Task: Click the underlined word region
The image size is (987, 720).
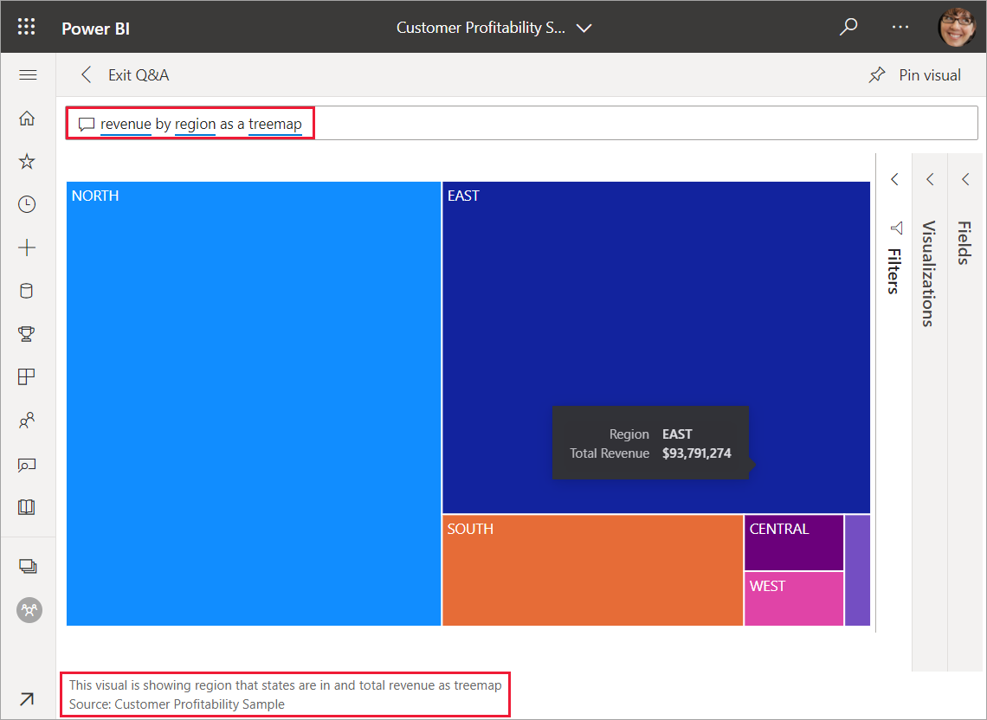Action: click(x=195, y=124)
